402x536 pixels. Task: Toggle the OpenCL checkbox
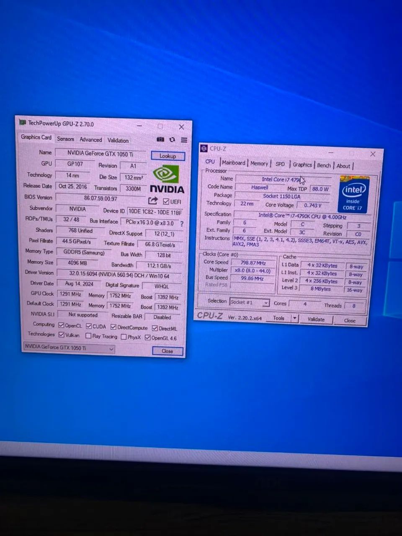pos(61,325)
